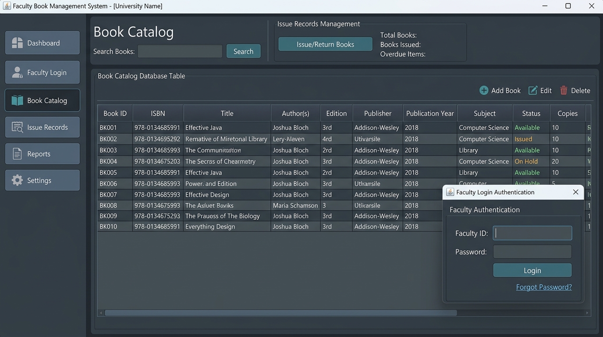Click the Java icon in login dialog title

(x=450, y=192)
